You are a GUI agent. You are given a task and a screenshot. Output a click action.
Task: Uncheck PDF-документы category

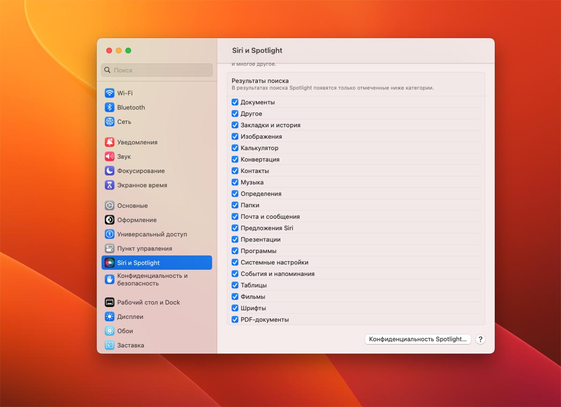pyautogui.click(x=235, y=320)
